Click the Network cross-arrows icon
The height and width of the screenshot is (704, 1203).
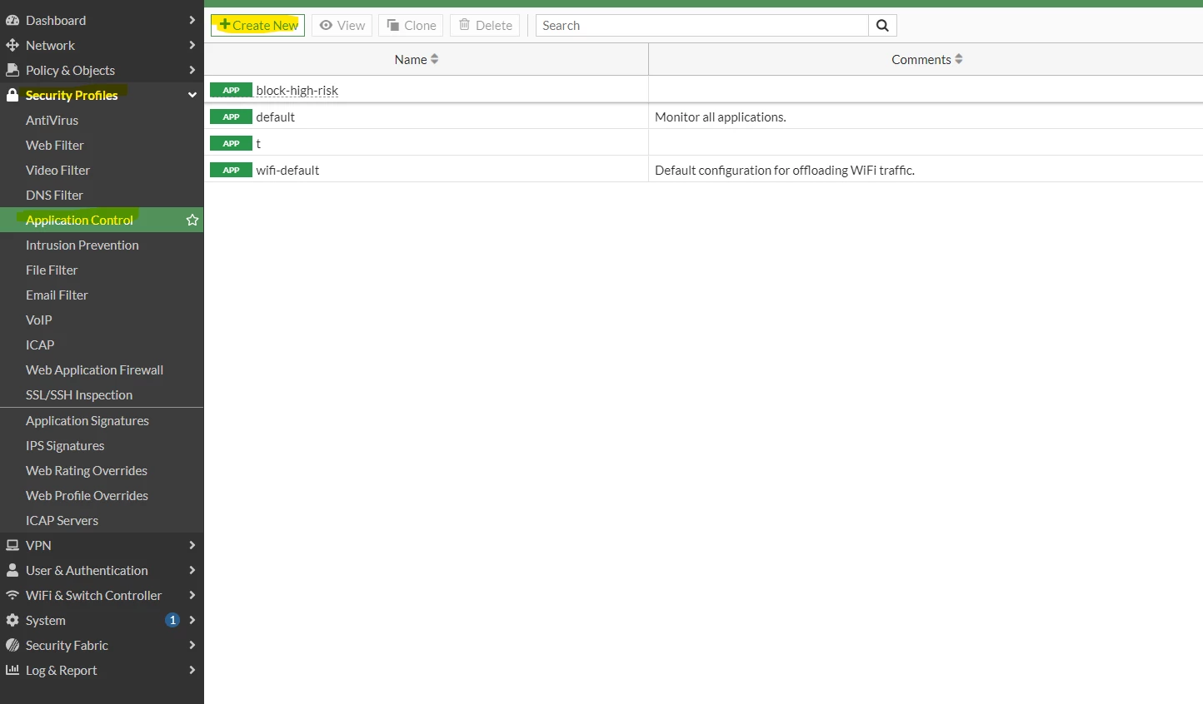pyautogui.click(x=12, y=45)
